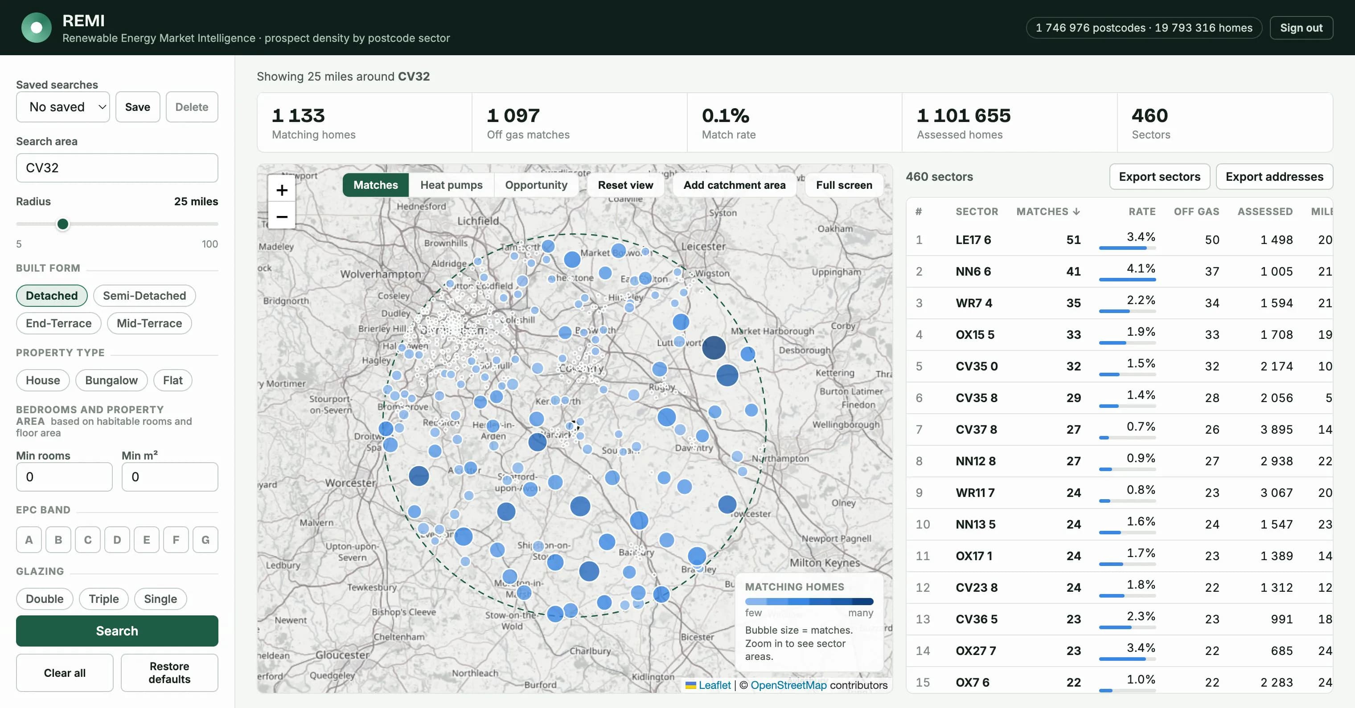Click the Sign out button
The image size is (1355, 708).
(x=1301, y=28)
